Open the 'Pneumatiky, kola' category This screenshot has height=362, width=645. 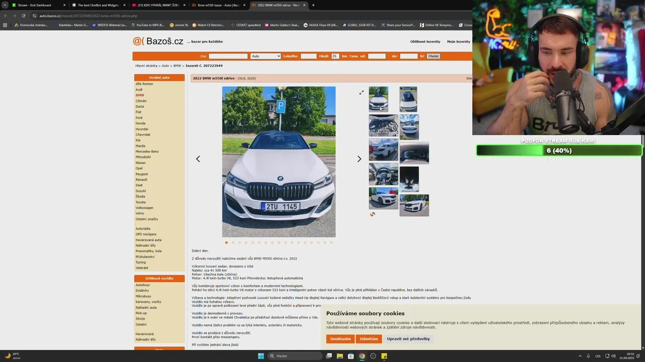point(149,251)
